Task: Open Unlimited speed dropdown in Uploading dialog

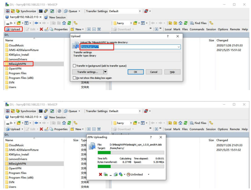Action: (x=149, y=174)
